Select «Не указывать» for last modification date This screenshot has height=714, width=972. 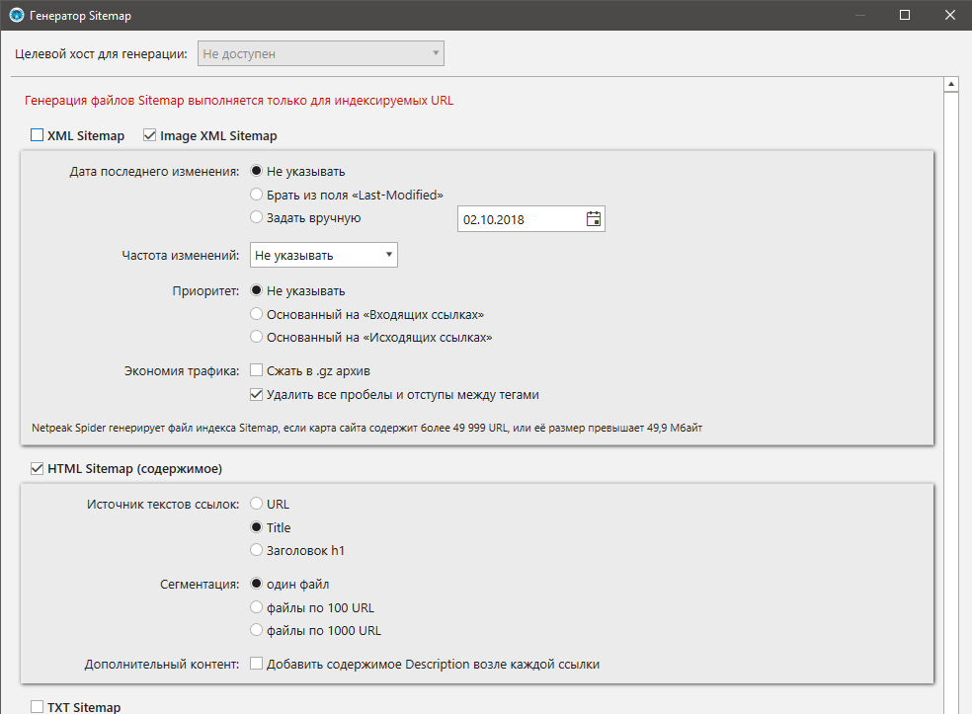[x=256, y=171]
